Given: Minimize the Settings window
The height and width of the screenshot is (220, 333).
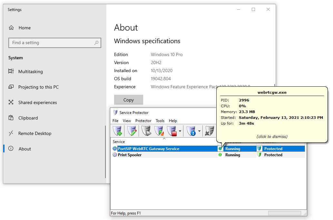Looking at the screenshot, I should 239,9.
